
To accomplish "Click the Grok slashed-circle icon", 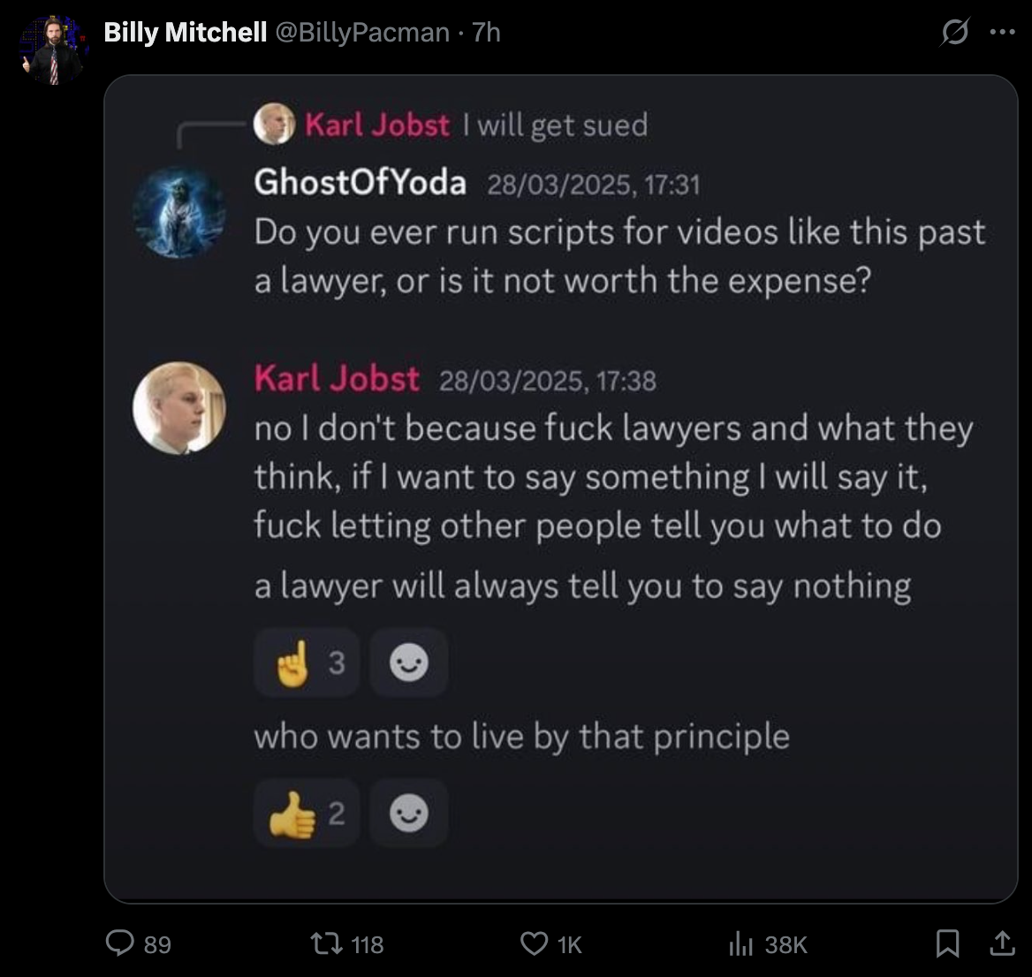I will [x=955, y=34].
